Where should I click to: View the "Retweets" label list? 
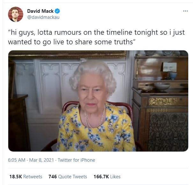32,176
